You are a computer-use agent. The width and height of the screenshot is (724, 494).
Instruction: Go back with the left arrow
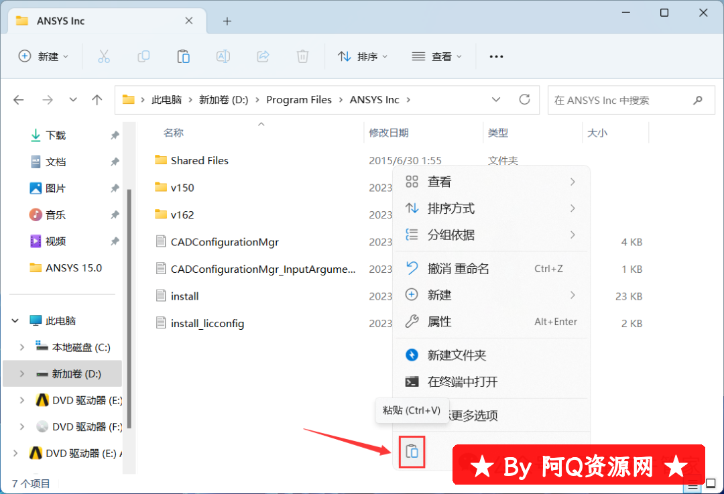[19, 100]
